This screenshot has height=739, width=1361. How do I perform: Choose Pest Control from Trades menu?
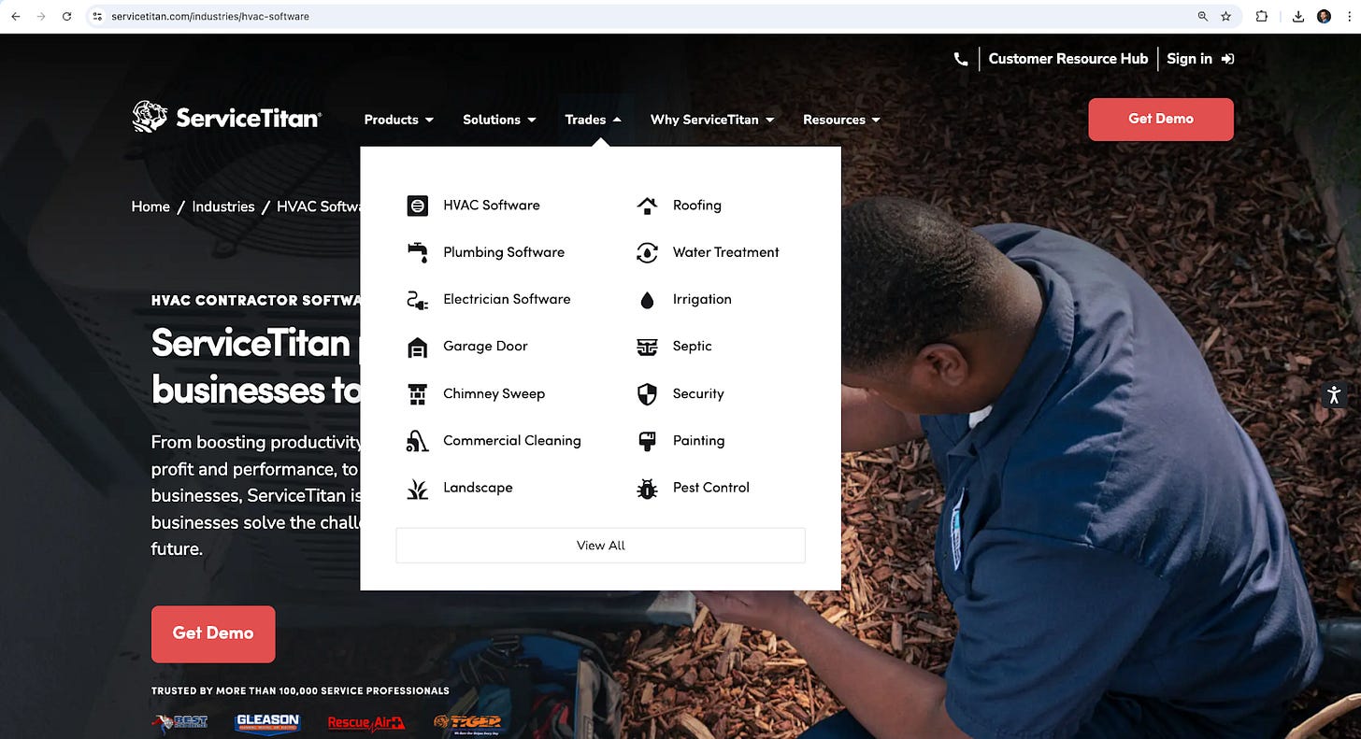[x=711, y=488]
